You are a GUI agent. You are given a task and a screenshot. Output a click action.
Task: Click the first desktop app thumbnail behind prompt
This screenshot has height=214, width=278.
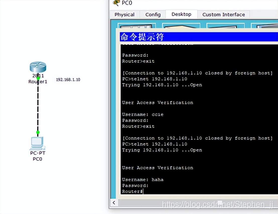[137, 25]
